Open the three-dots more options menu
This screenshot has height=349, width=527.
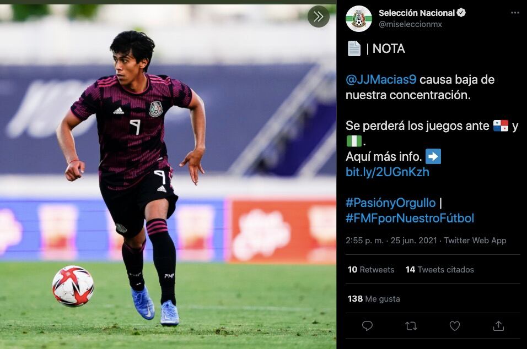(515, 13)
